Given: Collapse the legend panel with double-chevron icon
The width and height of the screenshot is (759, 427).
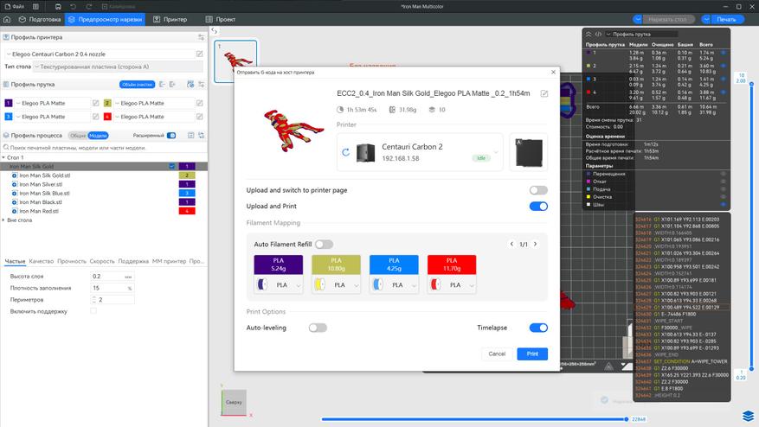Looking at the screenshot, I should point(589,35).
